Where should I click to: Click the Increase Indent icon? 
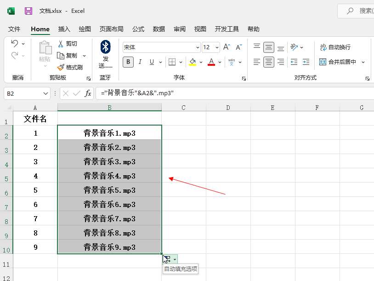pyautogui.click(x=306, y=62)
